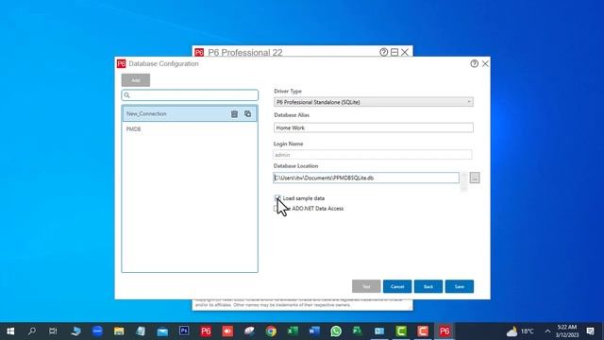Viewport: 604px width, 340px height.
Task: Open Zoom from the taskbar
Action: (97, 331)
